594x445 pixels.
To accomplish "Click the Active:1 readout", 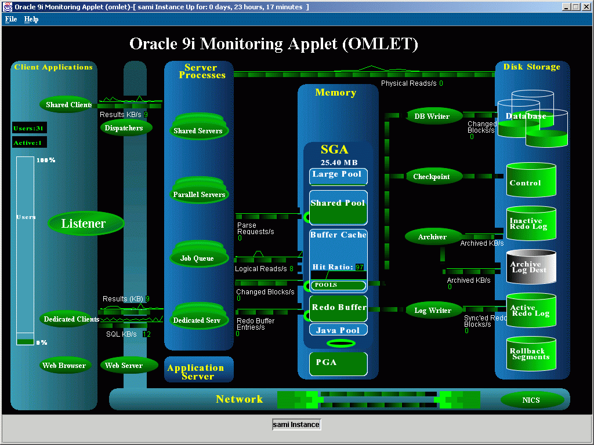I will pos(29,143).
